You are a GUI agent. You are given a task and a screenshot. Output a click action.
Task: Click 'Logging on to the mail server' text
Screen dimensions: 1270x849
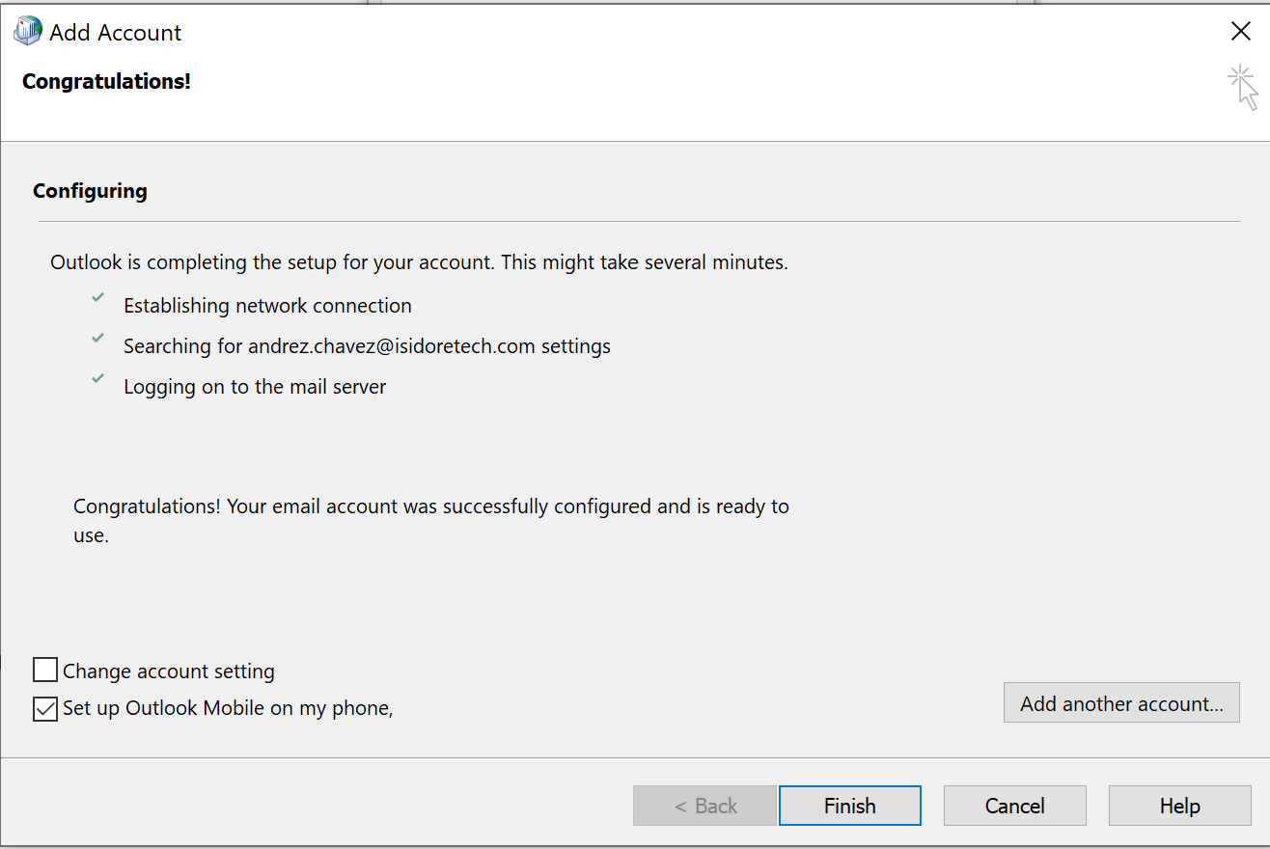tap(255, 387)
